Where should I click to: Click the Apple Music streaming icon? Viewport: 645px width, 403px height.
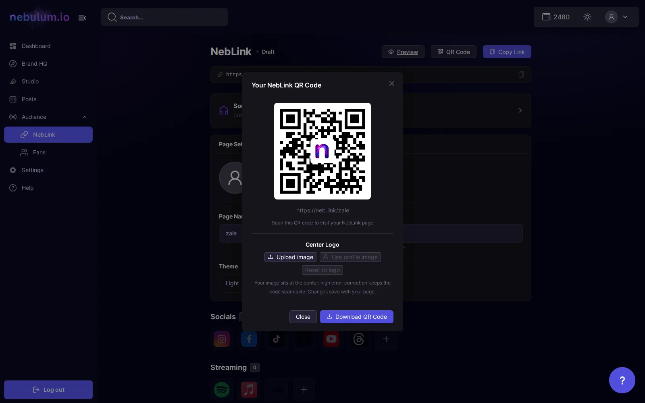[x=249, y=390]
